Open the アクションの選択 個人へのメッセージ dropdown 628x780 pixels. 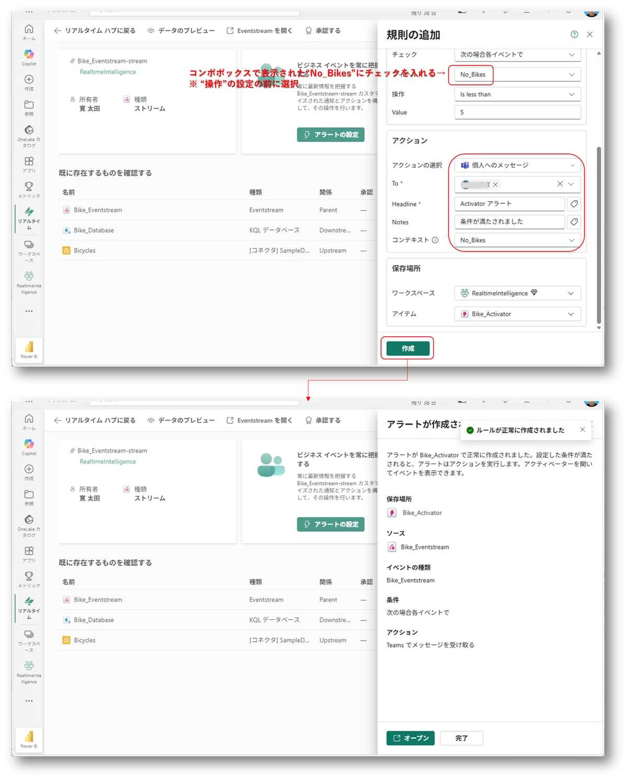click(x=518, y=165)
